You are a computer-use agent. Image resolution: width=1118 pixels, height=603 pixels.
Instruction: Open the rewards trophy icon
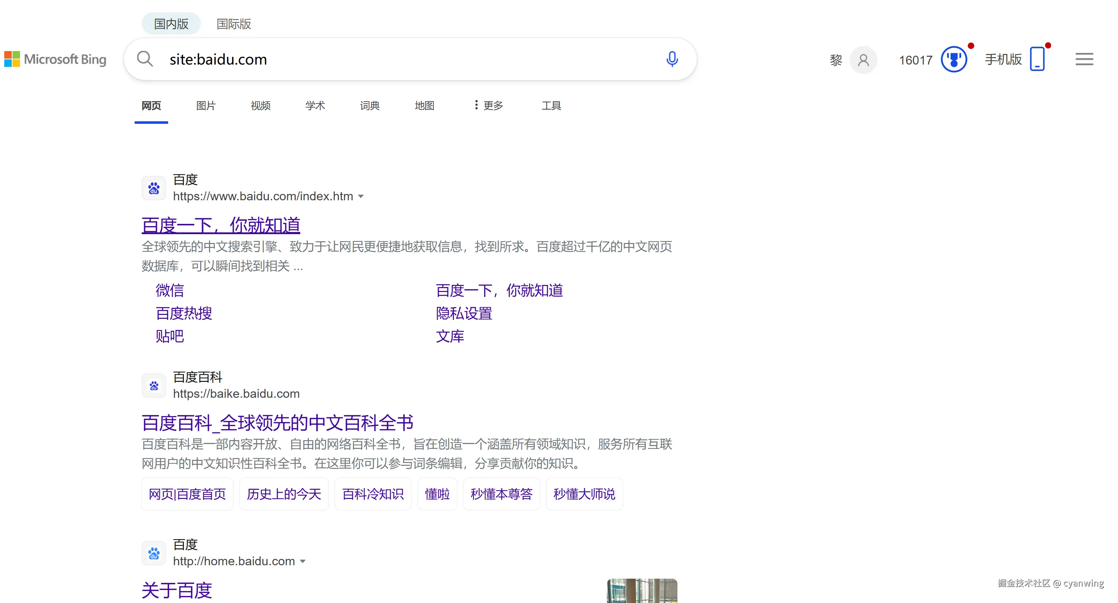pos(953,60)
